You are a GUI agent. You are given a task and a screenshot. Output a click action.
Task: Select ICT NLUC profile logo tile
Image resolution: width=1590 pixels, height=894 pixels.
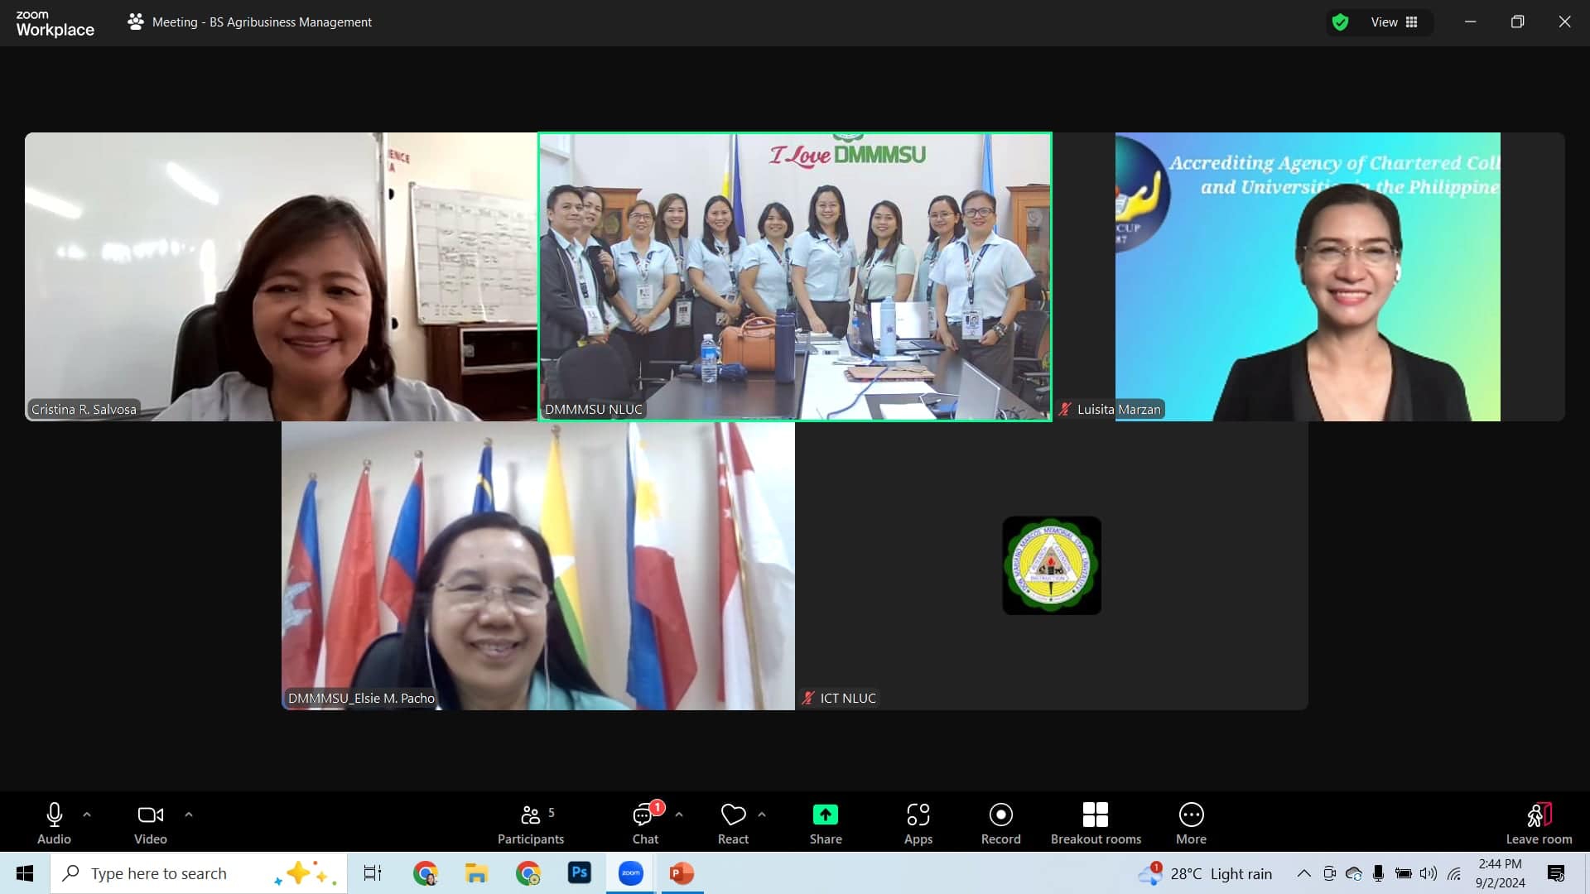click(1052, 565)
